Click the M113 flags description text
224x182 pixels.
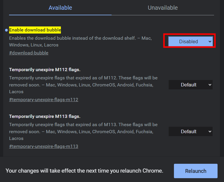pyautogui.click(x=83, y=131)
